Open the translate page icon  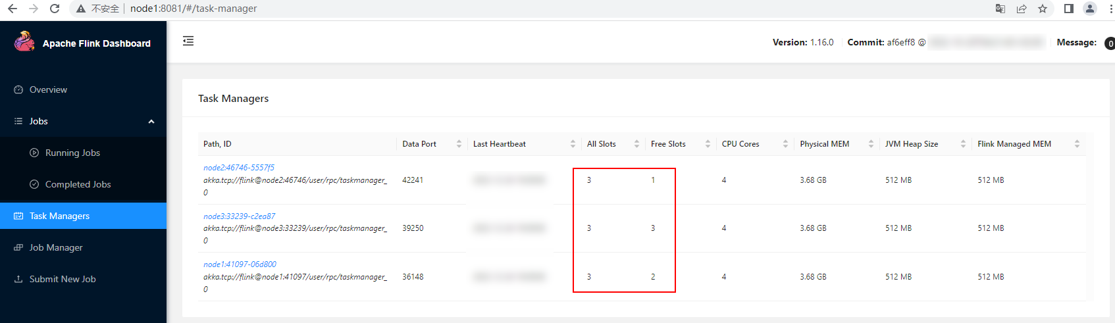pyautogui.click(x=1000, y=9)
